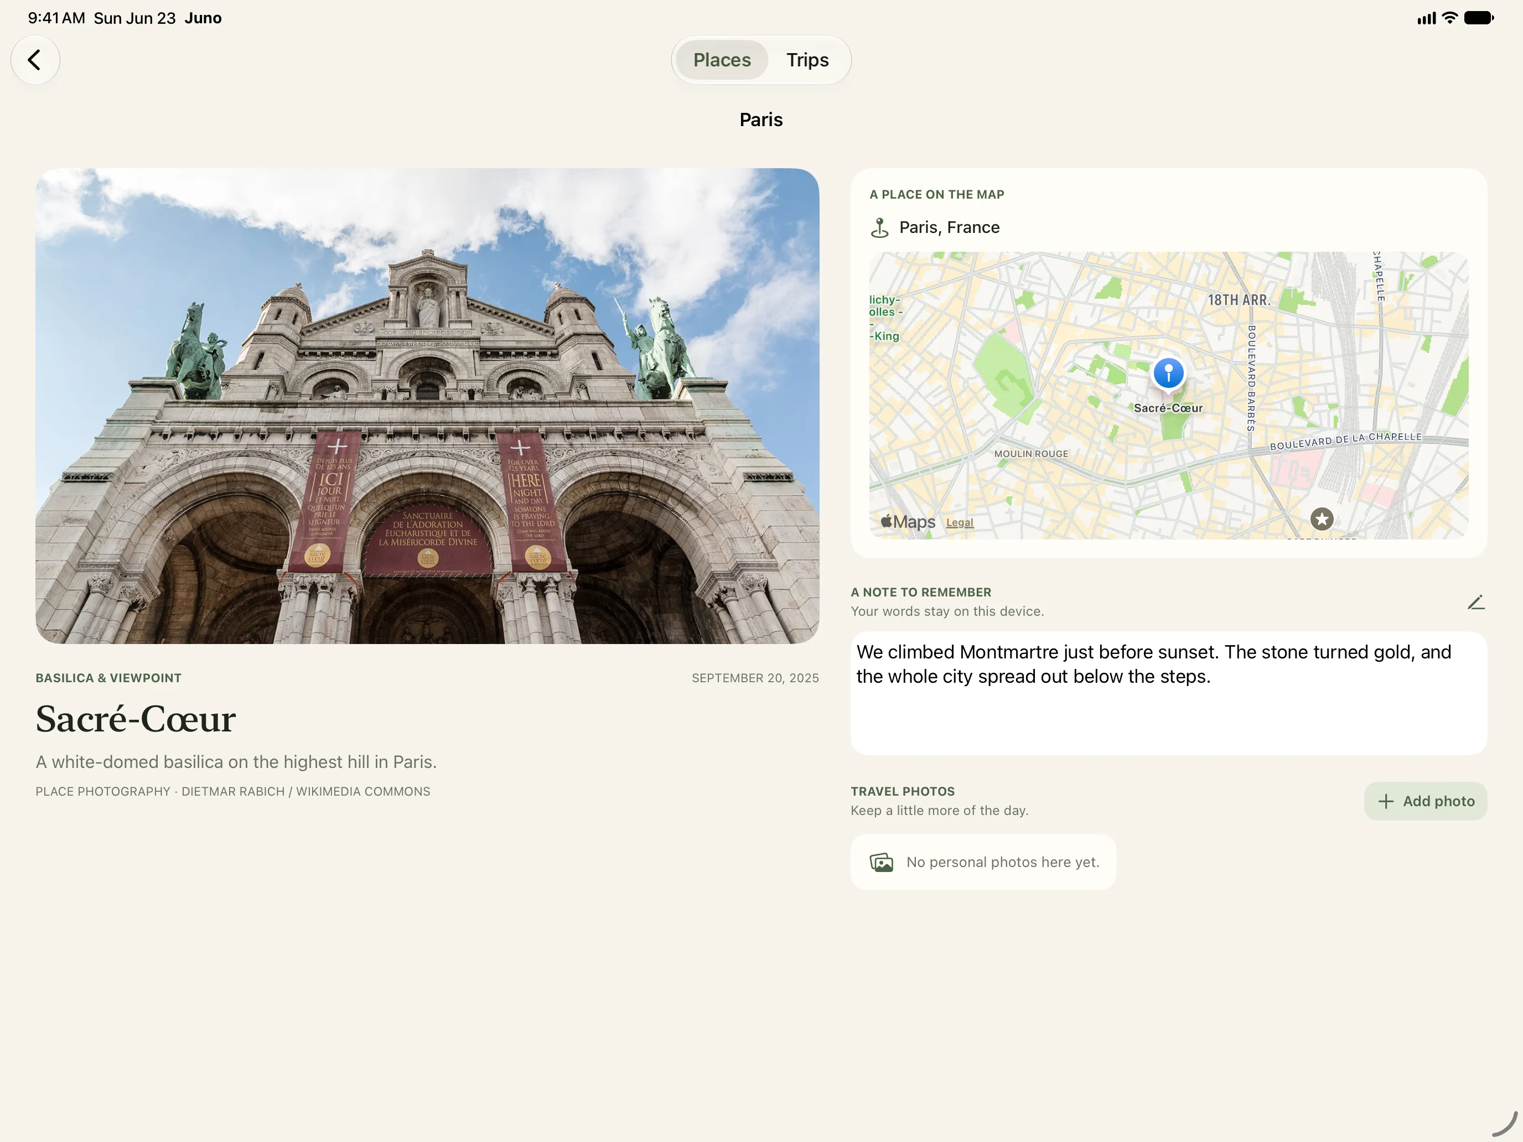Click the Paris page title
Image resolution: width=1523 pixels, height=1142 pixels.
tap(761, 120)
